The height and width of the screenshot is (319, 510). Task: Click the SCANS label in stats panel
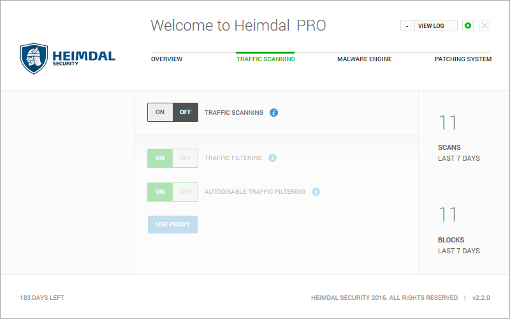[x=449, y=147]
